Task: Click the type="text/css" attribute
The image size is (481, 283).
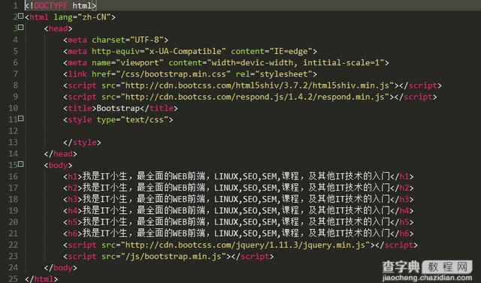Action: [132, 120]
